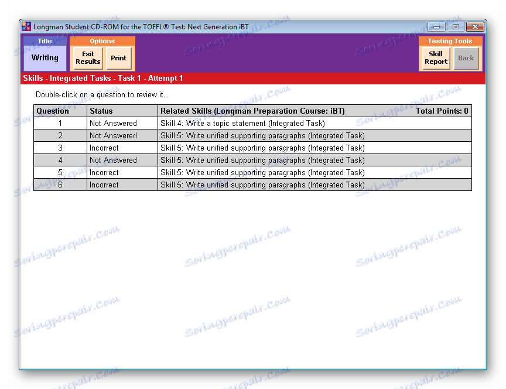Click the Exit Results button
Screen dimensions: 506x389
pyautogui.click(x=88, y=58)
